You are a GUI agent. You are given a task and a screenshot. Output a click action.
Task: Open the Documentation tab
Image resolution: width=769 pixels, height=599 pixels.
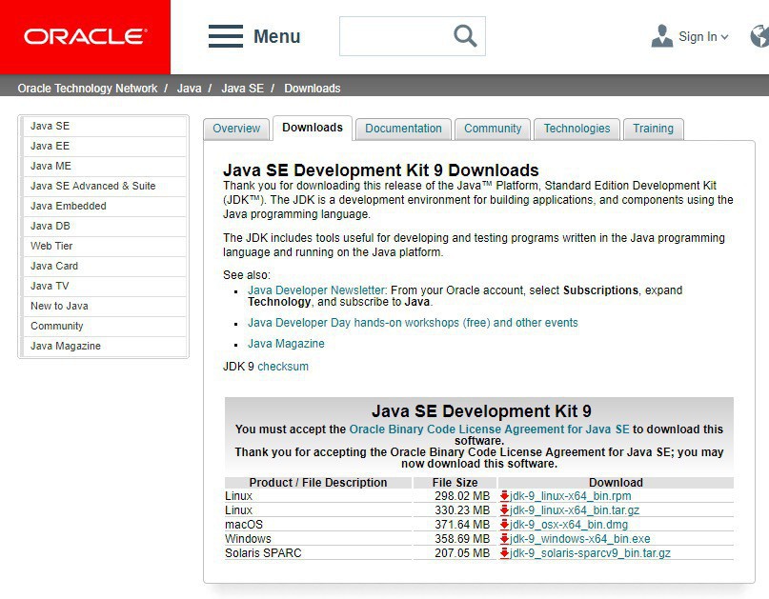[403, 129]
